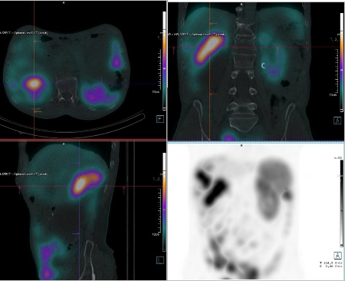The width and height of the screenshot is (345, 281).
Task: Click the A orientation marker in coronal fused view
Action: [337, 121]
